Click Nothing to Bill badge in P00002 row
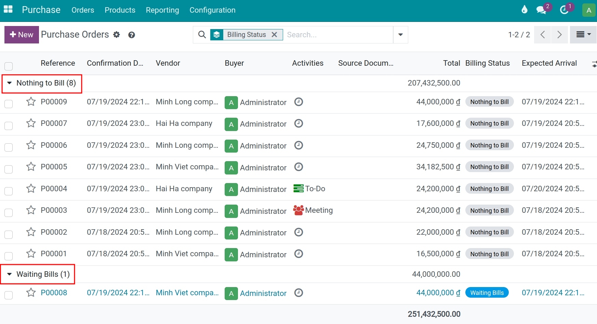Image resolution: width=597 pixels, height=324 pixels. pyautogui.click(x=489, y=232)
